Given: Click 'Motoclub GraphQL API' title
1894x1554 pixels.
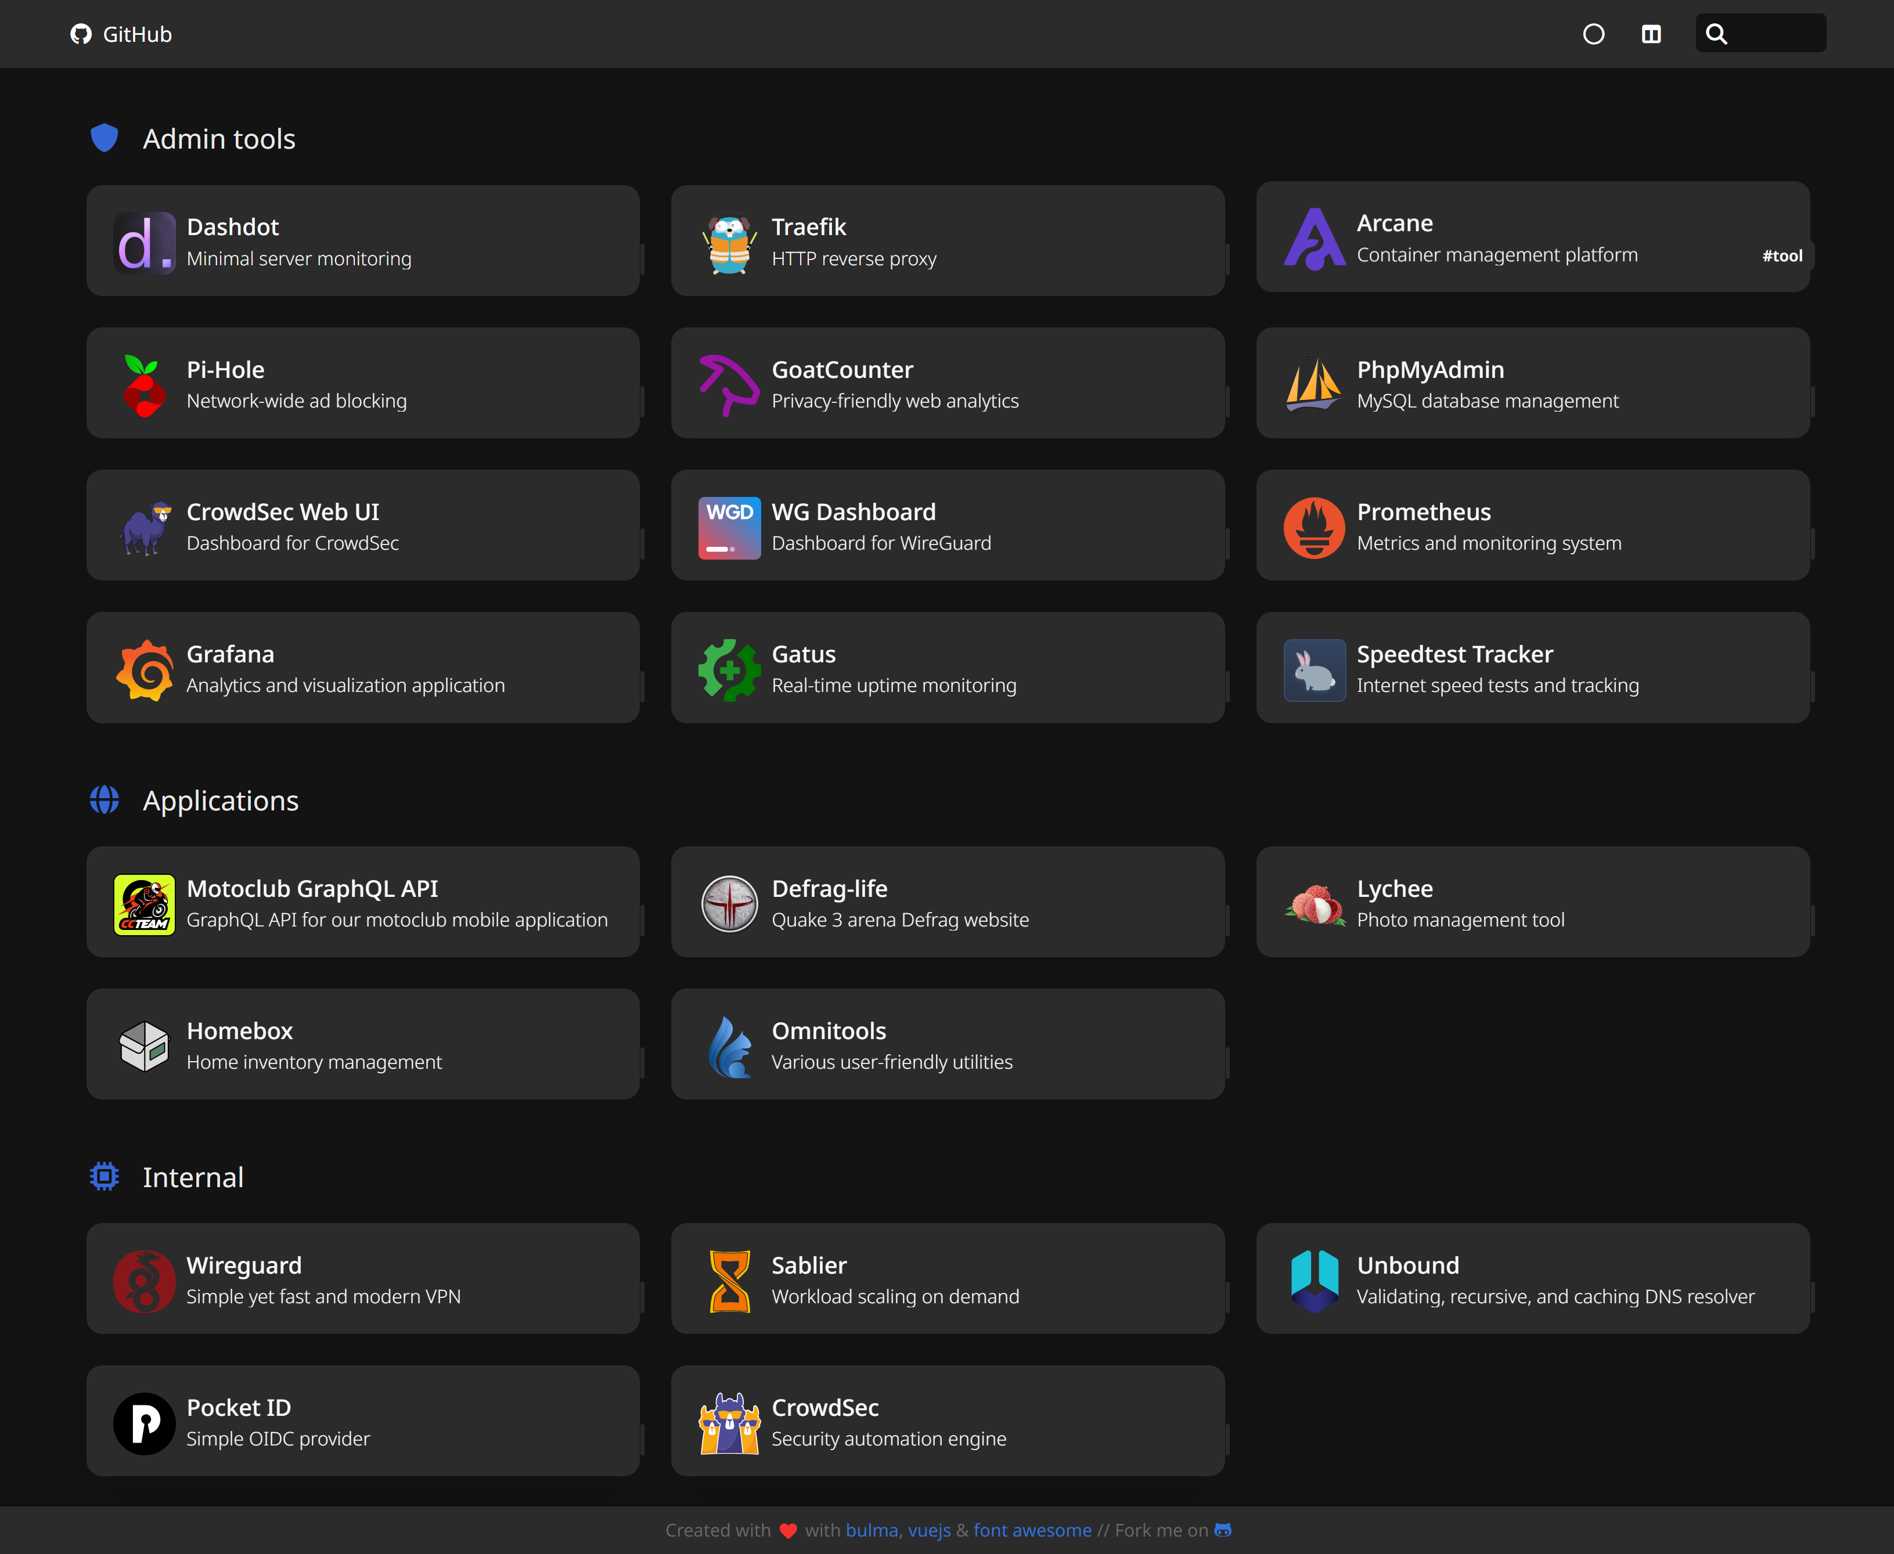Looking at the screenshot, I should click(312, 888).
